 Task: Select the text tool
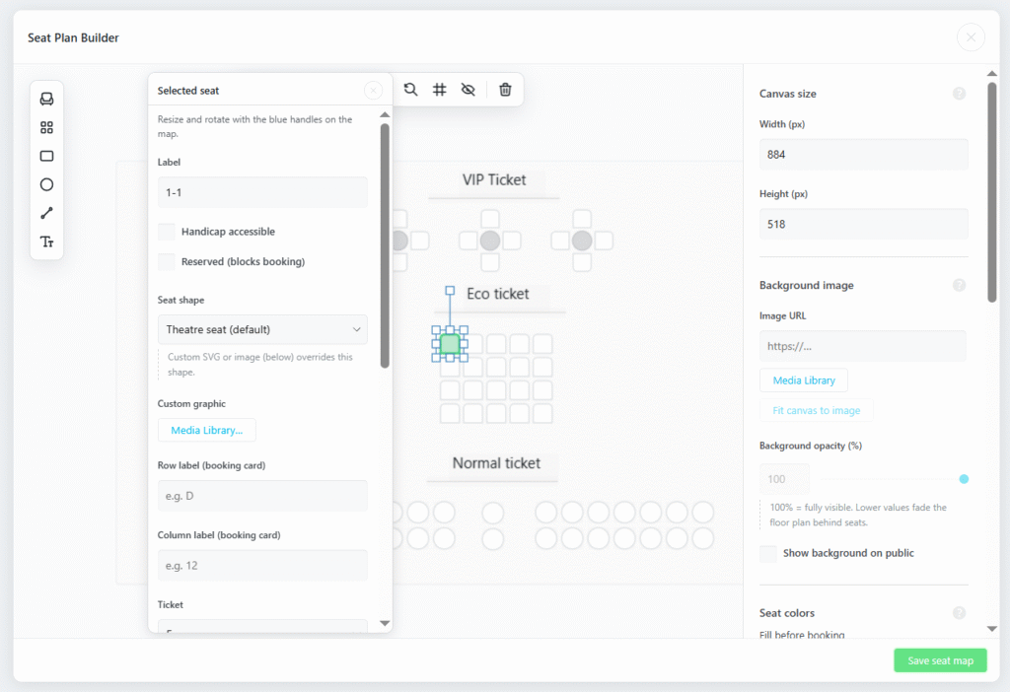pyautogui.click(x=46, y=242)
